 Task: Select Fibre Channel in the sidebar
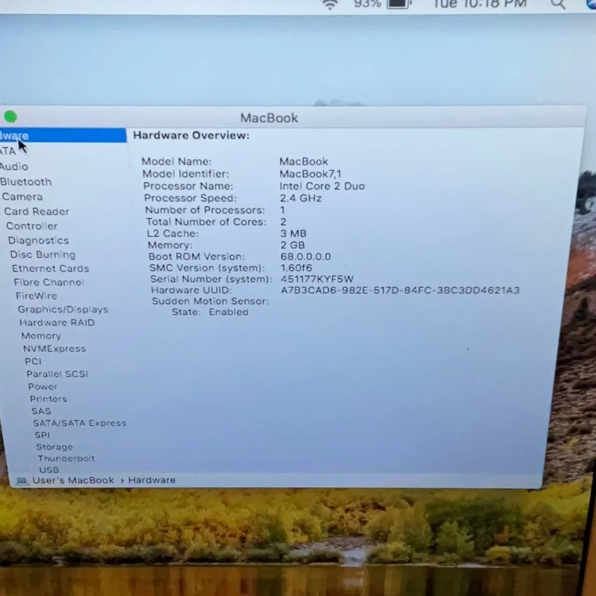pos(49,282)
